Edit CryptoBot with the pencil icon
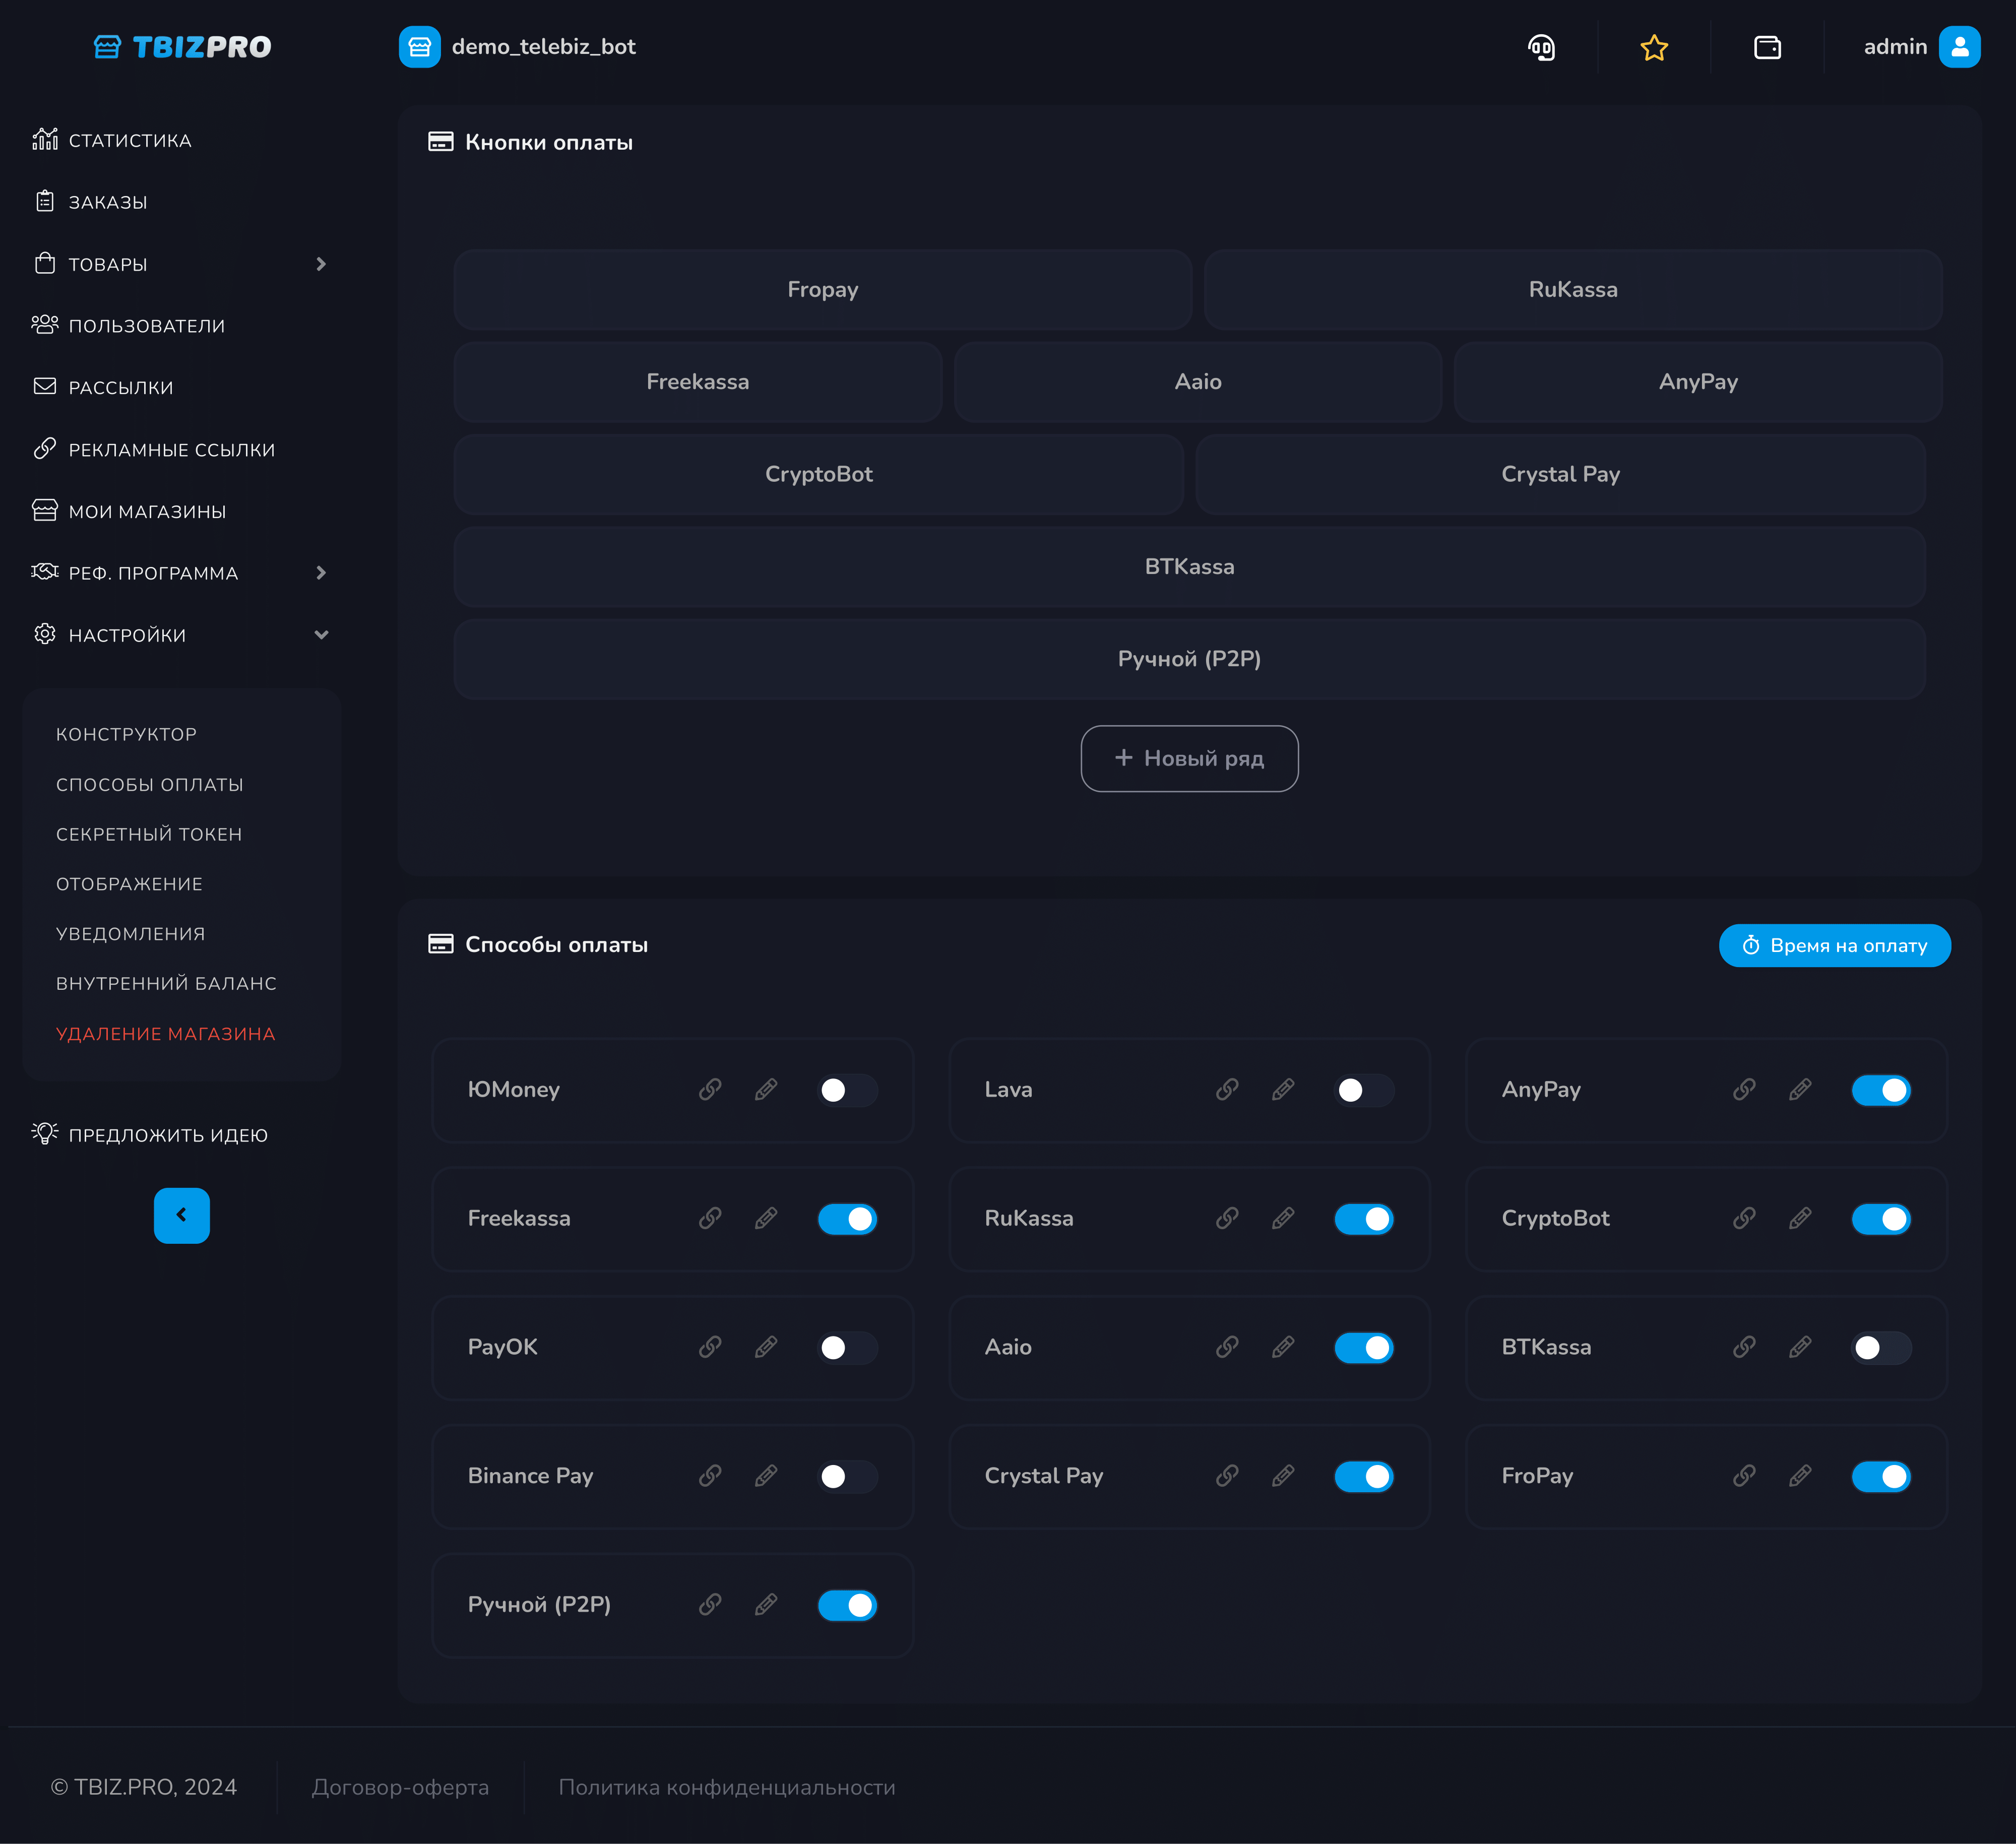This screenshot has width=2016, height=1844. pyautogui.click(x=1800, y=1218)
